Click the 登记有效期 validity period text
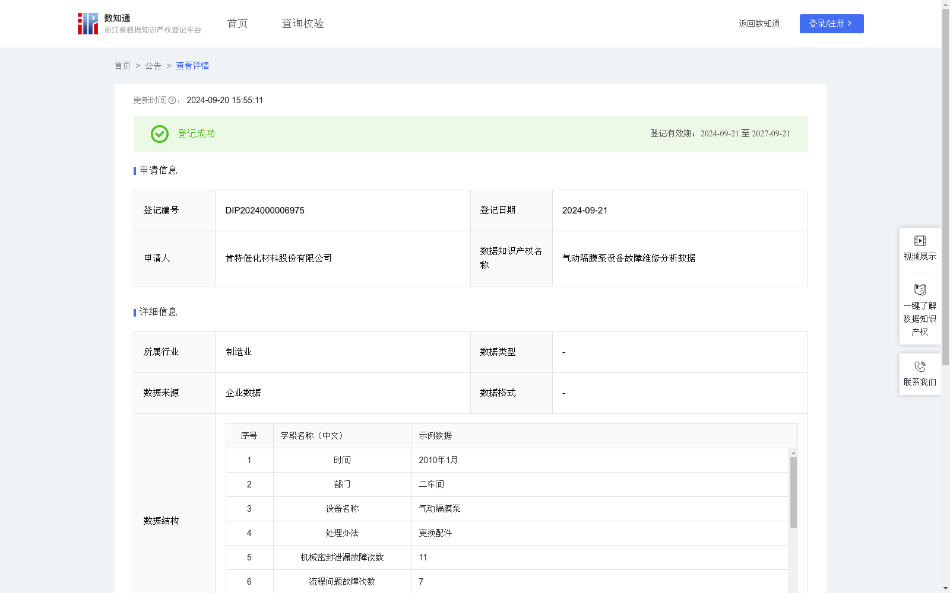The image size is (950, 593). pyautogui.click(x=720, y=133)
